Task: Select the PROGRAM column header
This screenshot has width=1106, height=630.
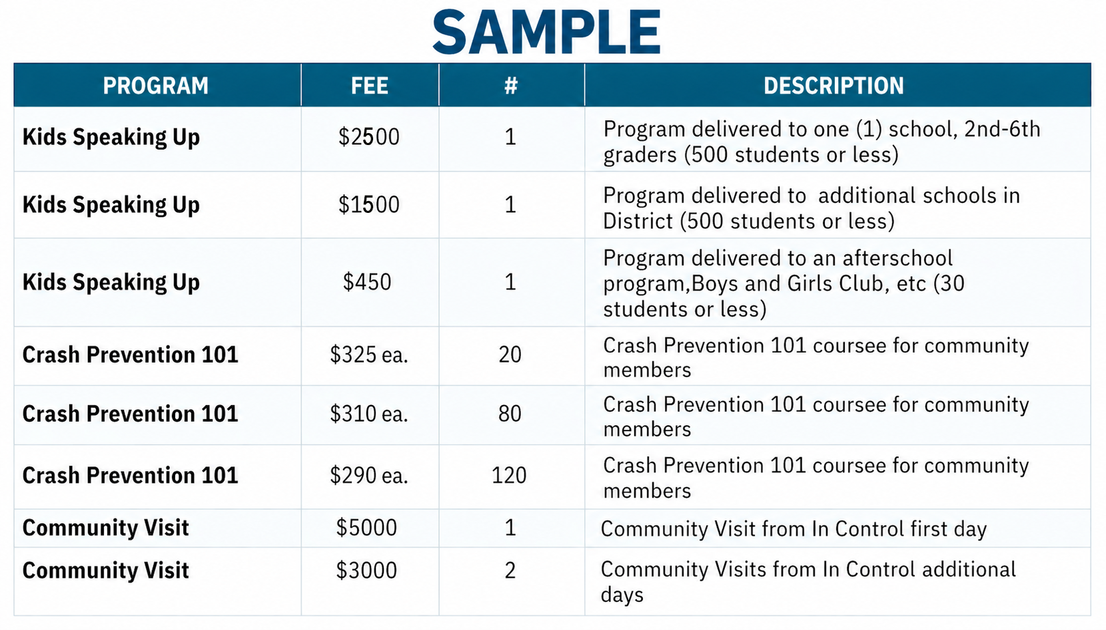Action: coord(156,86)
